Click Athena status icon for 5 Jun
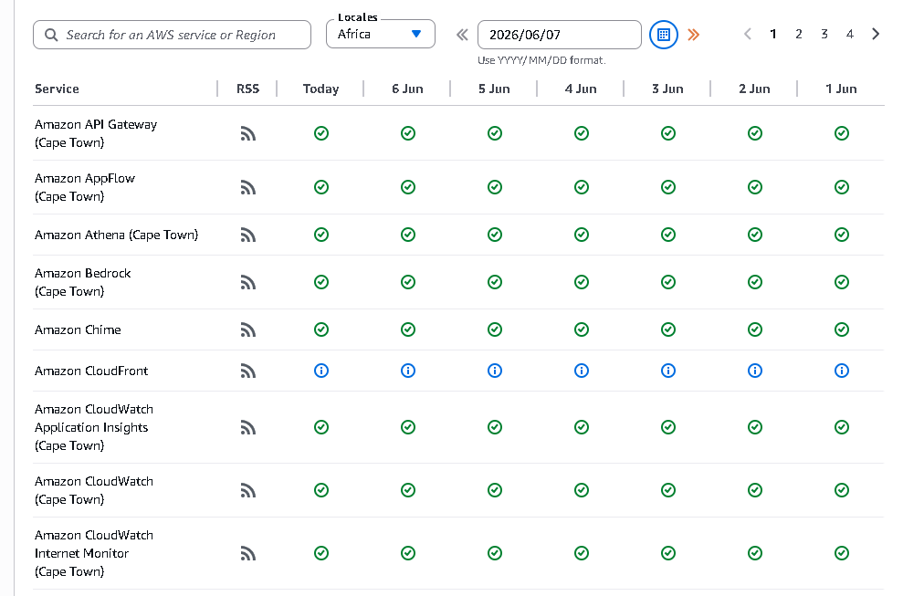The width and height of the screenshot is (903, 596). (495, 235)
